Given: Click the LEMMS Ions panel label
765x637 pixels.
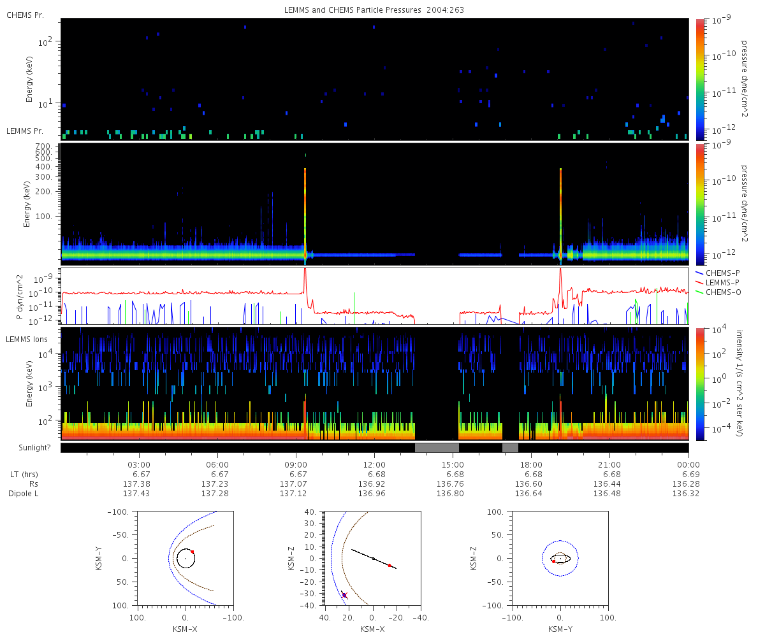Looking at the screenshot, I should point(27,340).
